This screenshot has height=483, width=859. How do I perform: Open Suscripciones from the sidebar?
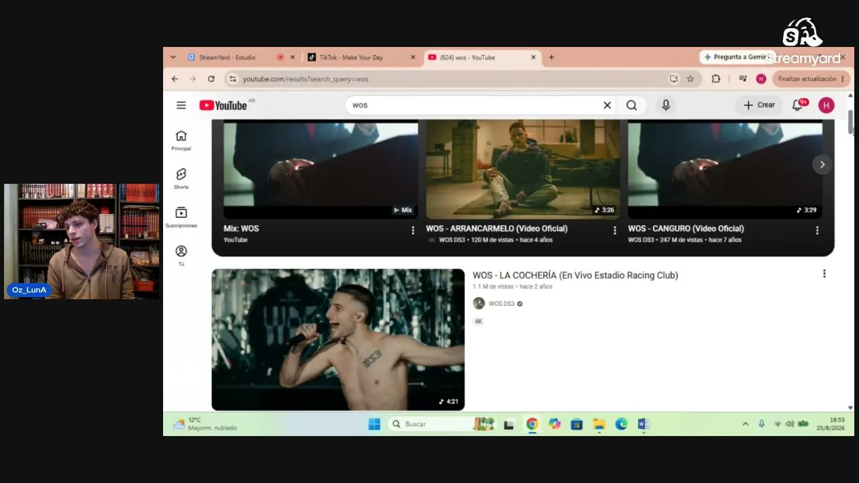pos(181,217)
